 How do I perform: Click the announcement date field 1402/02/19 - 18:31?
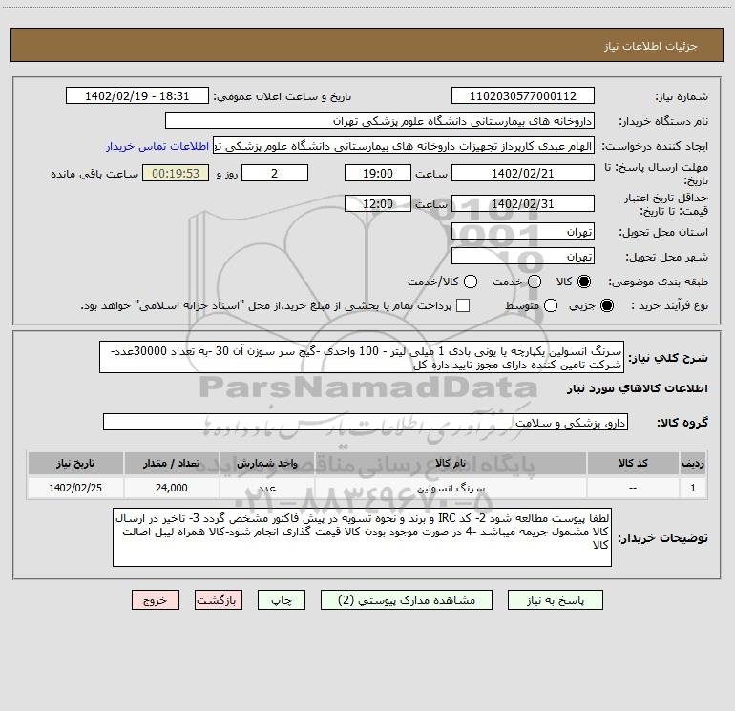(x=136, y=95)
